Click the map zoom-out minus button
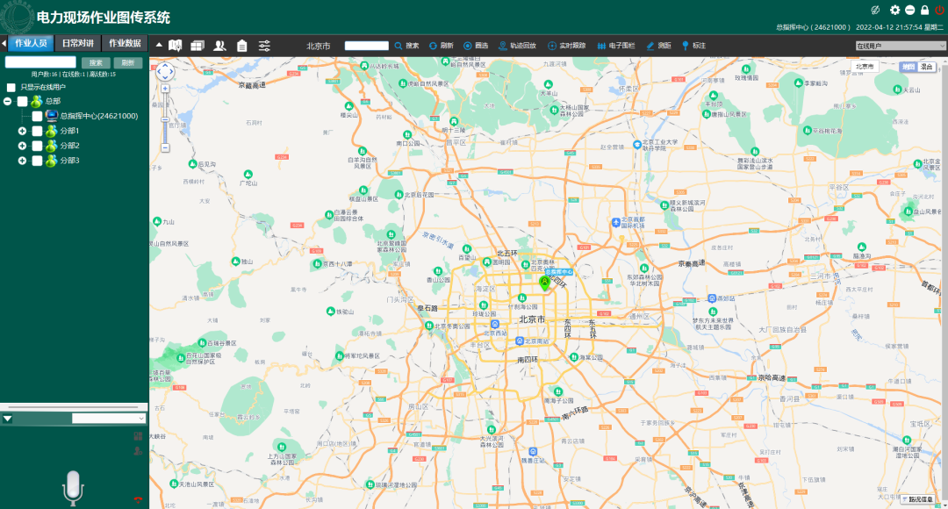 tap(165, 148)
